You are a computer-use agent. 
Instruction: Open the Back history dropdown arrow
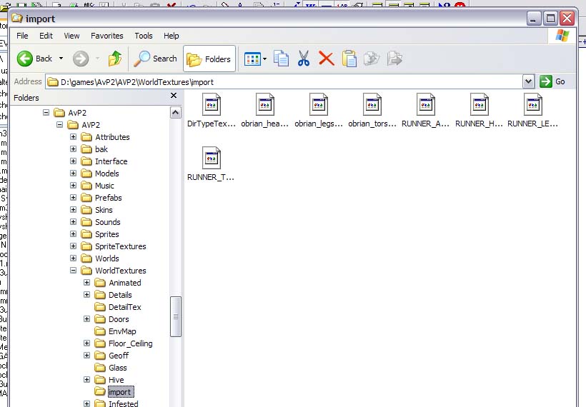[61, 59]
